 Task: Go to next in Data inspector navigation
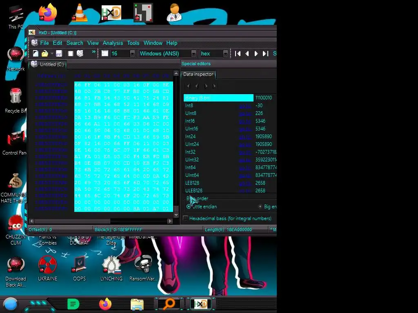point(206,86)
